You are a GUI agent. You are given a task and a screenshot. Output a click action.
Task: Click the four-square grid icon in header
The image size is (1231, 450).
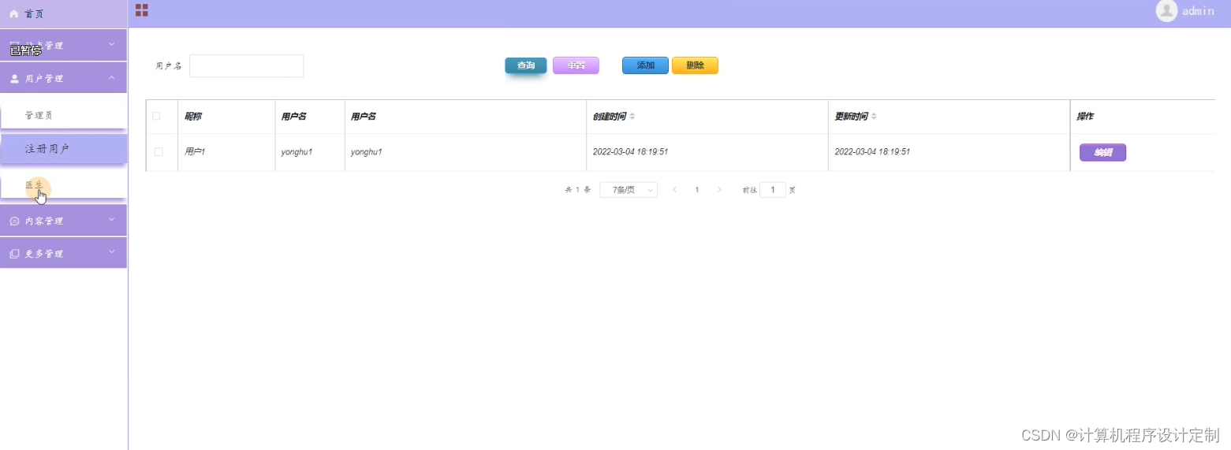click(x=142, y=10)
